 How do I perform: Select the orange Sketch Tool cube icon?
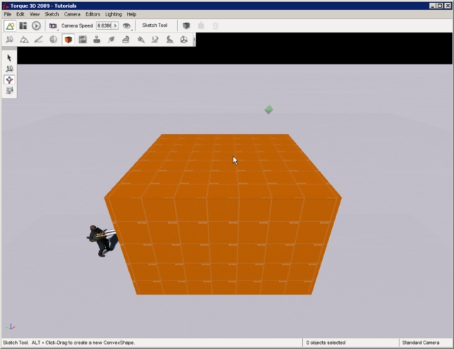click(x=68, y=40)
